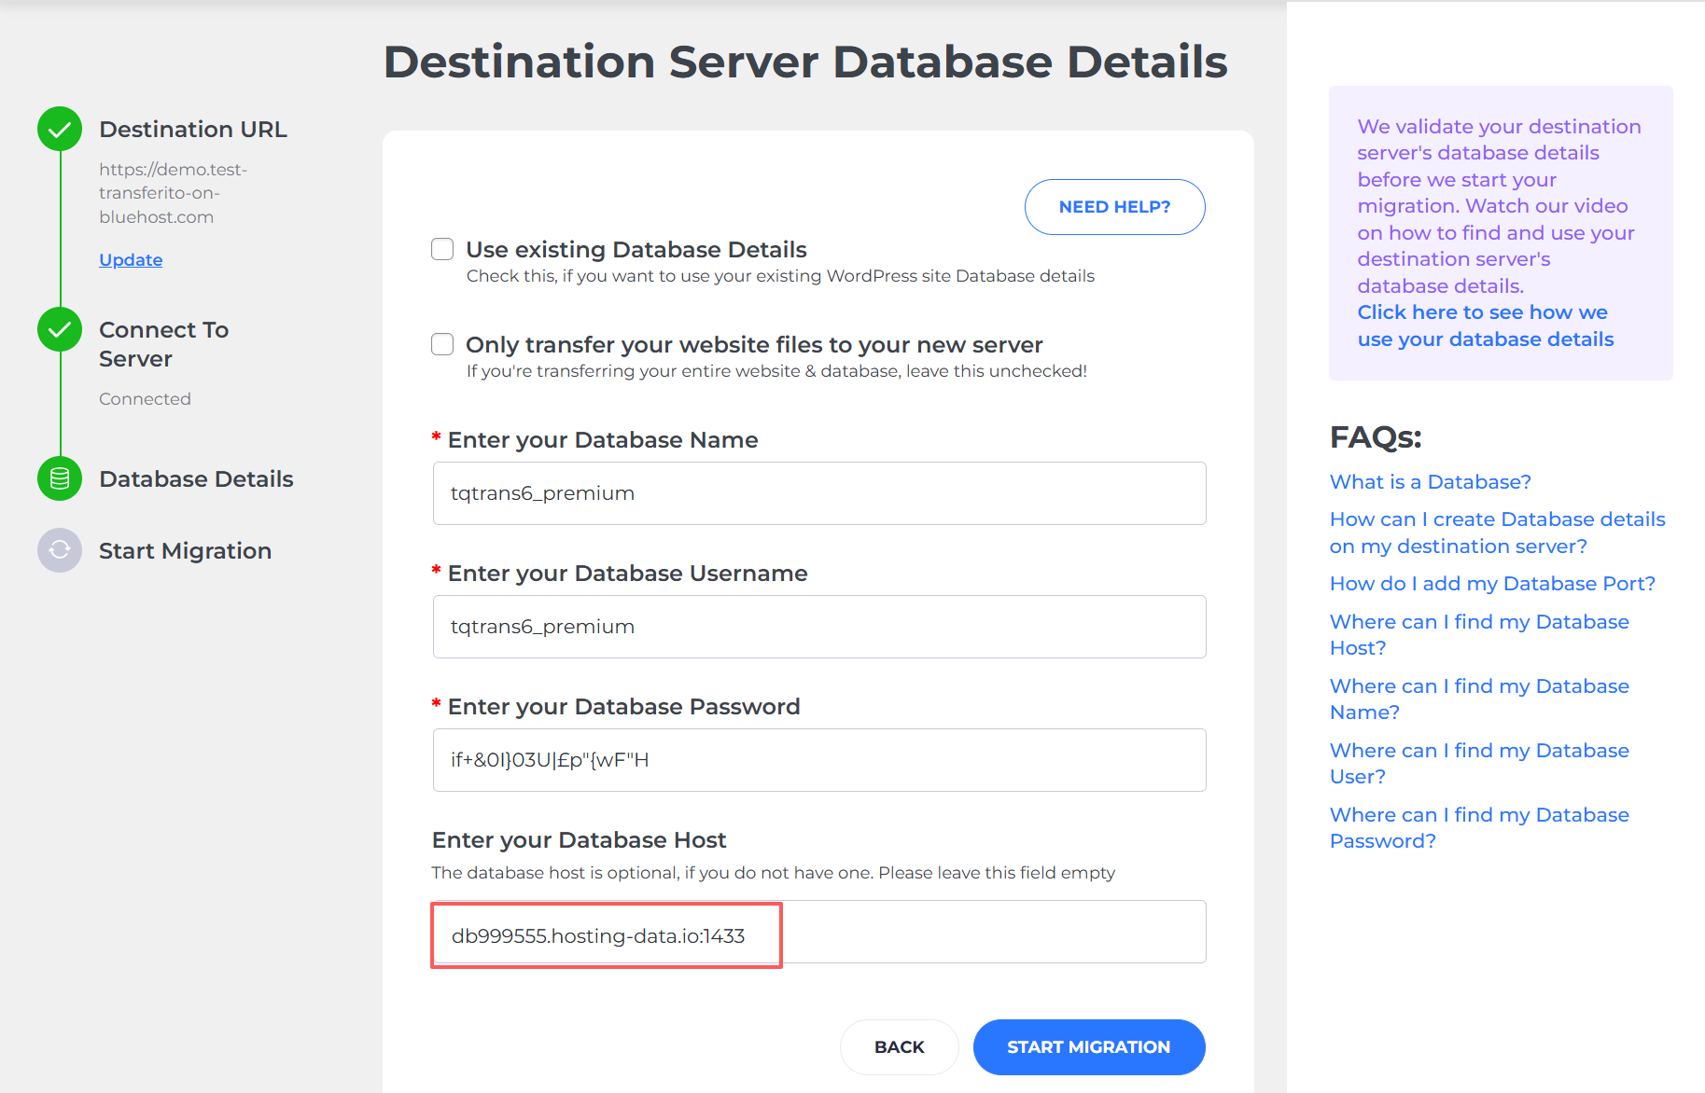Screen dimensions: 1705x1093
Task: Open 'How do I add my Database Port?' FAQ
Action: 1492,584
